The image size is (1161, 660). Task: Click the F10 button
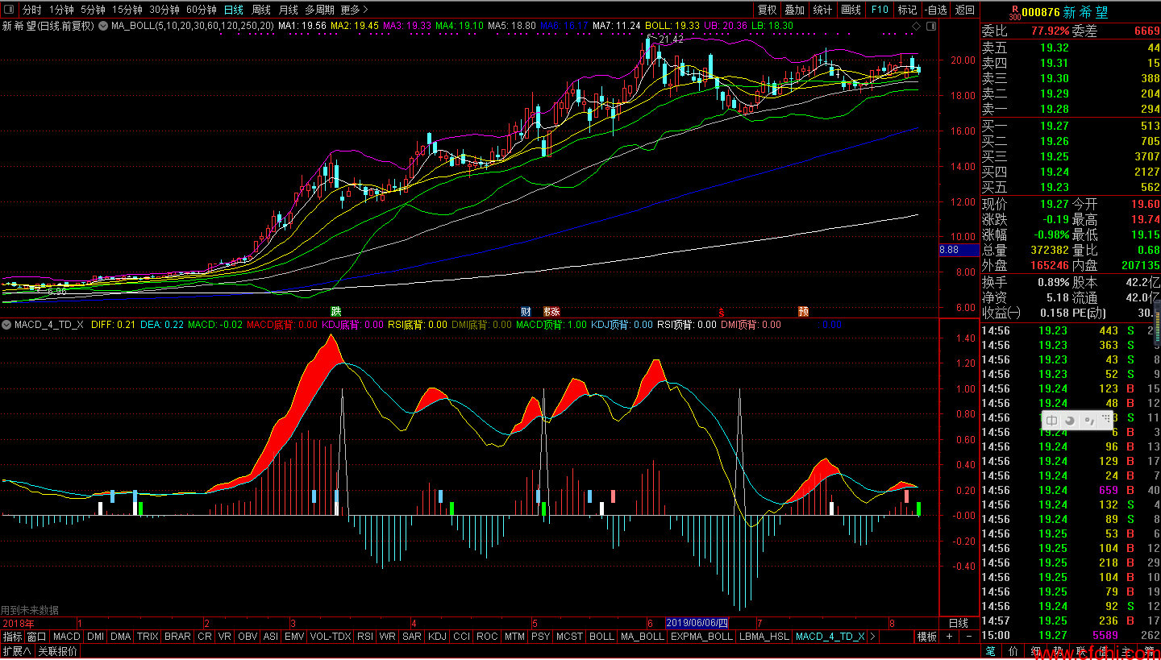tap(880, 10)
